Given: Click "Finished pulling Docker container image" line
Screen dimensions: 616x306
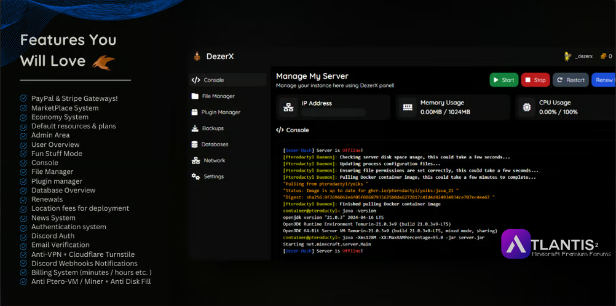Looking at the screenshot, I should [x=361, y=204].
